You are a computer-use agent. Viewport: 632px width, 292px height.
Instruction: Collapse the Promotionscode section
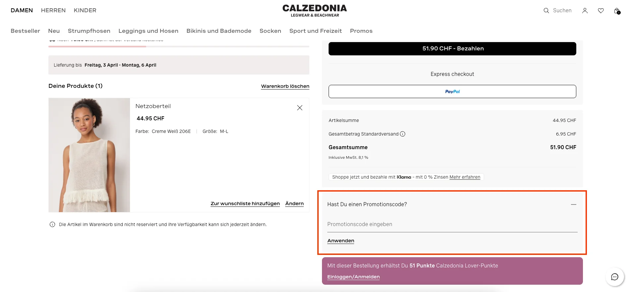point(574,204)
